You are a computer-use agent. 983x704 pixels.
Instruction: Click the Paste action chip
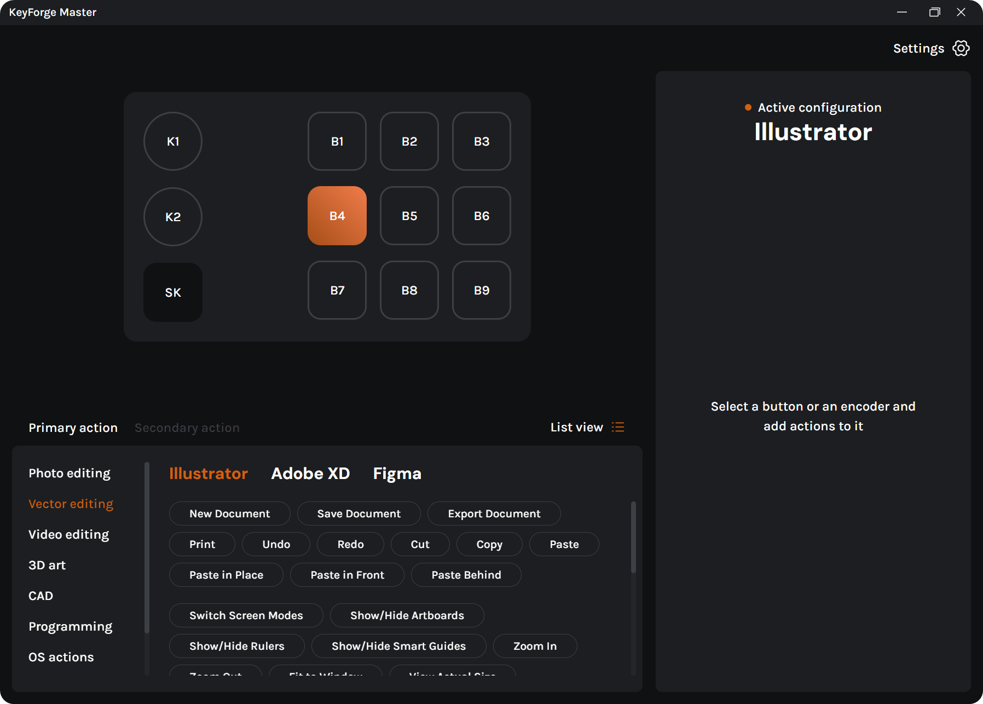pos(564,544)
